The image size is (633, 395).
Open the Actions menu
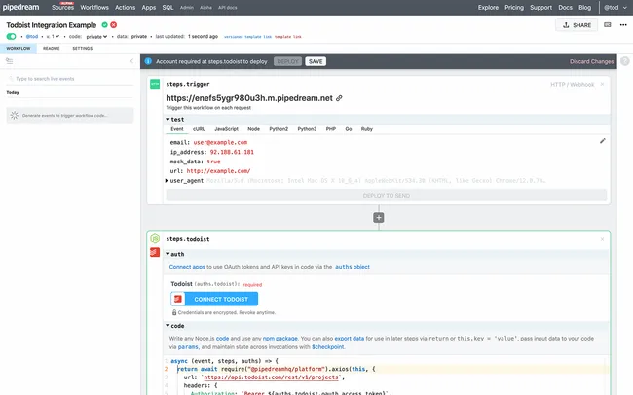pyautogui.click(x=126, y=7)
